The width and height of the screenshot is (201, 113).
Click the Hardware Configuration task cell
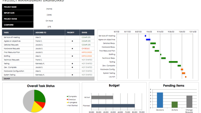(x=18, y=71)
